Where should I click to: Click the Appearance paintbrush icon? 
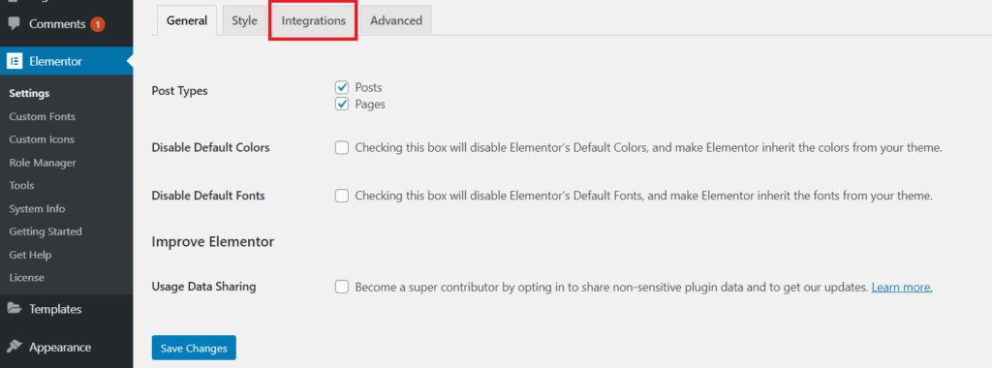click(14, 347)
